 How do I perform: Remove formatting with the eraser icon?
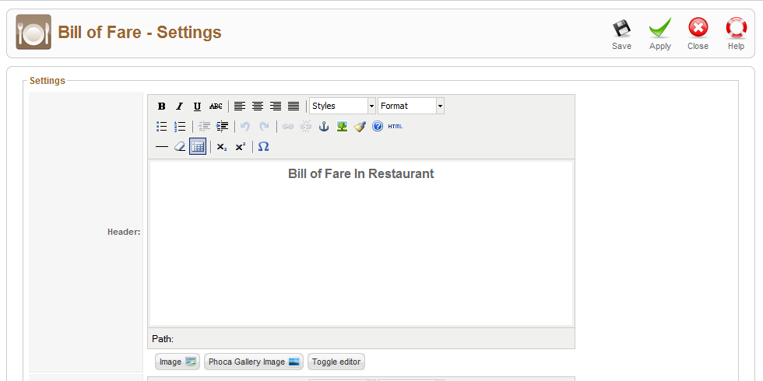click(180, 147)
